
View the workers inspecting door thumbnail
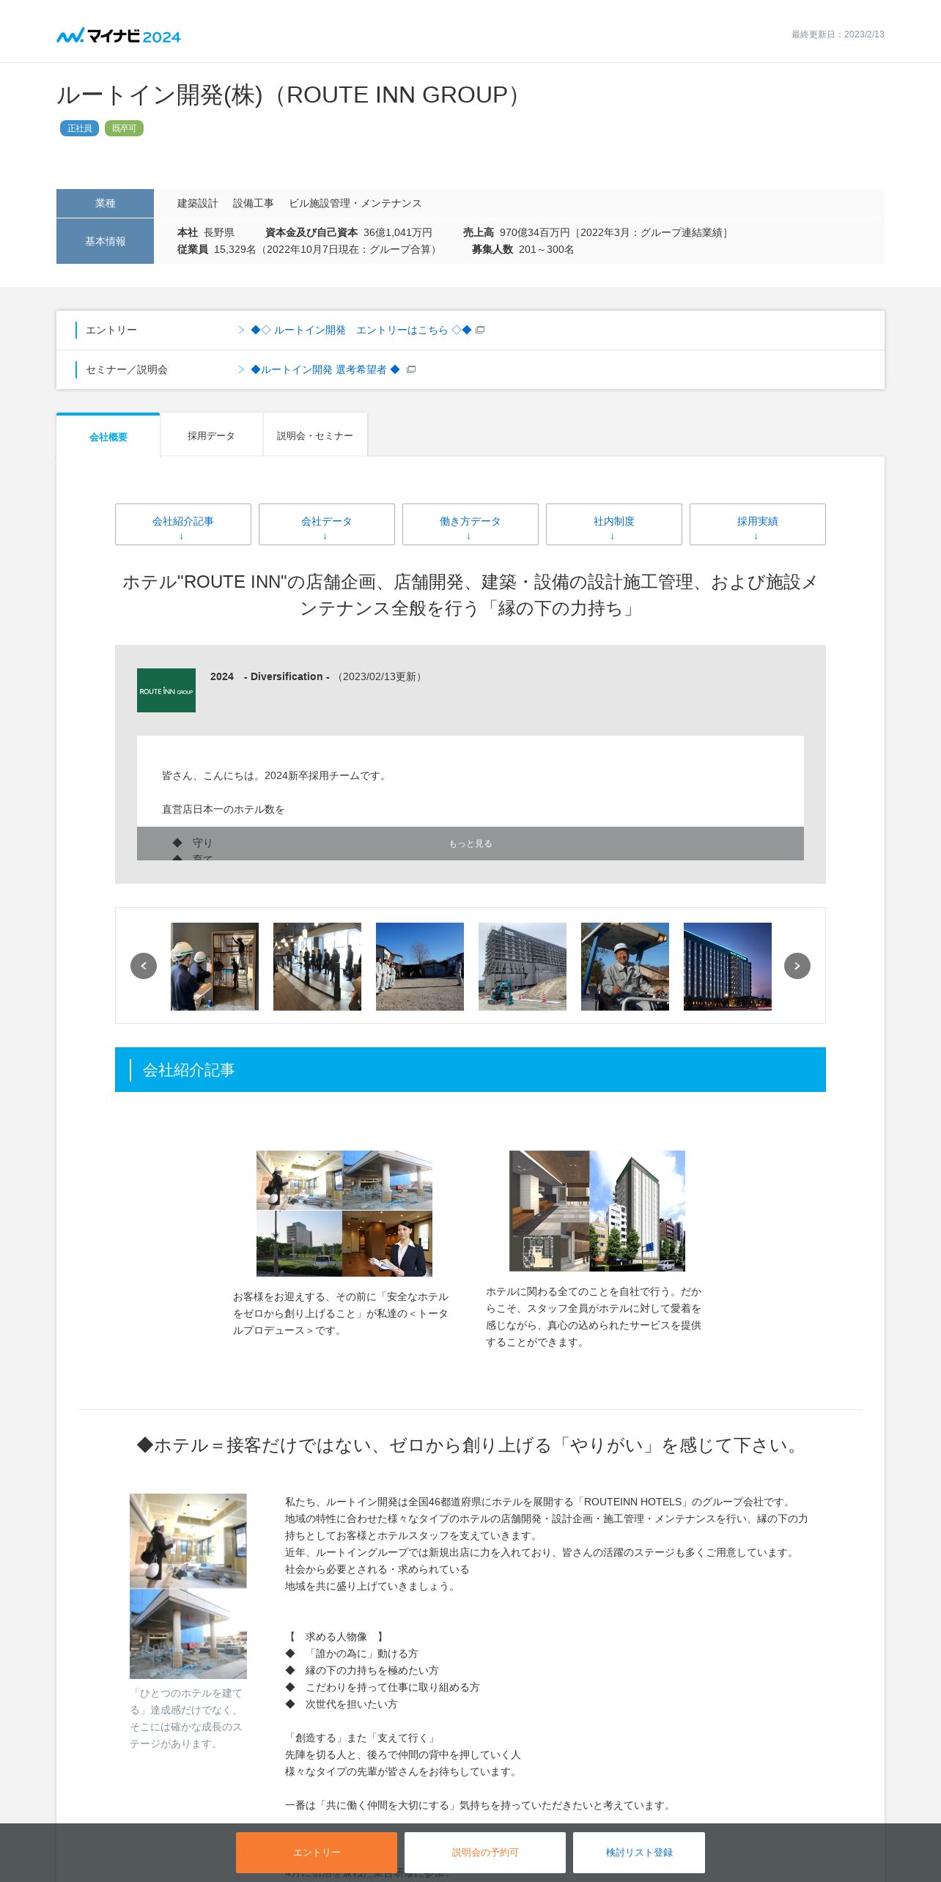click(215, 967)
